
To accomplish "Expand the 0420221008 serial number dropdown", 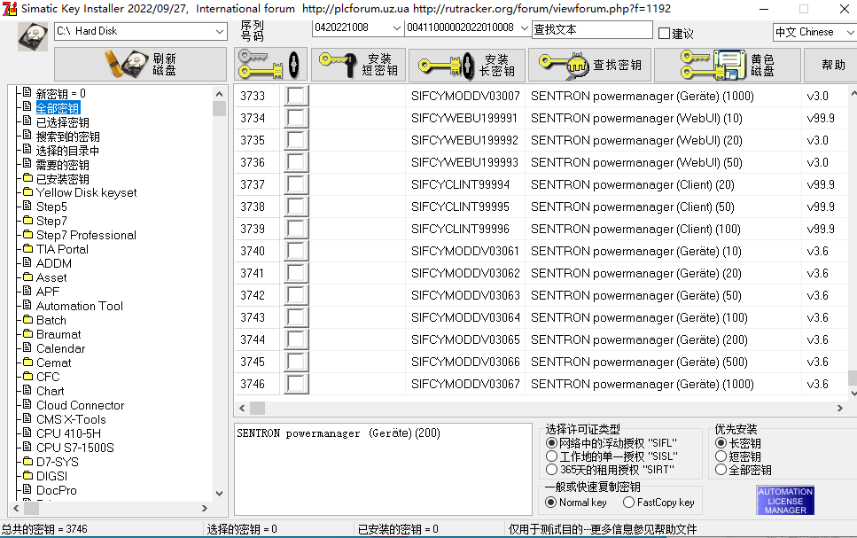I will pos(358,27).
